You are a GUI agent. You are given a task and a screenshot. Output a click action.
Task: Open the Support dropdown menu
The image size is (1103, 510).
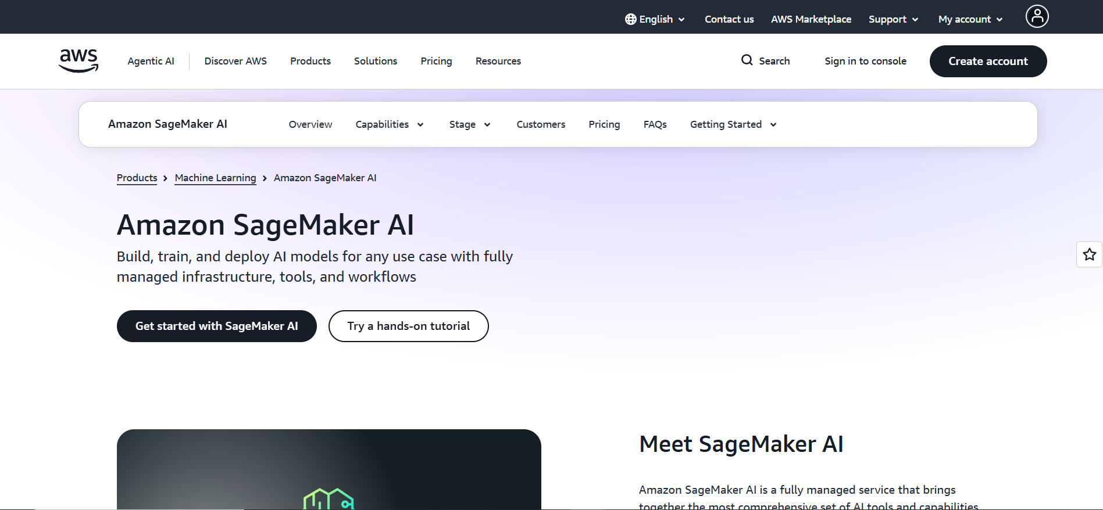click(x=893, y=19)
